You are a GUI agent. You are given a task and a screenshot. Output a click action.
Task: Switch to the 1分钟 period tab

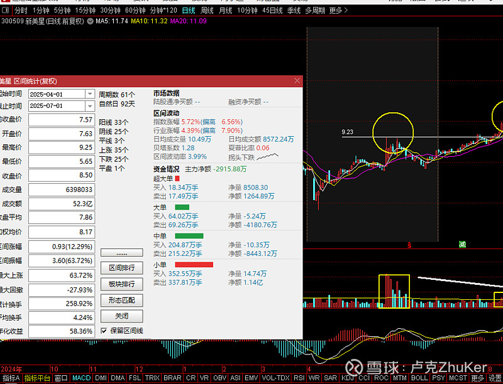[41, 11]
